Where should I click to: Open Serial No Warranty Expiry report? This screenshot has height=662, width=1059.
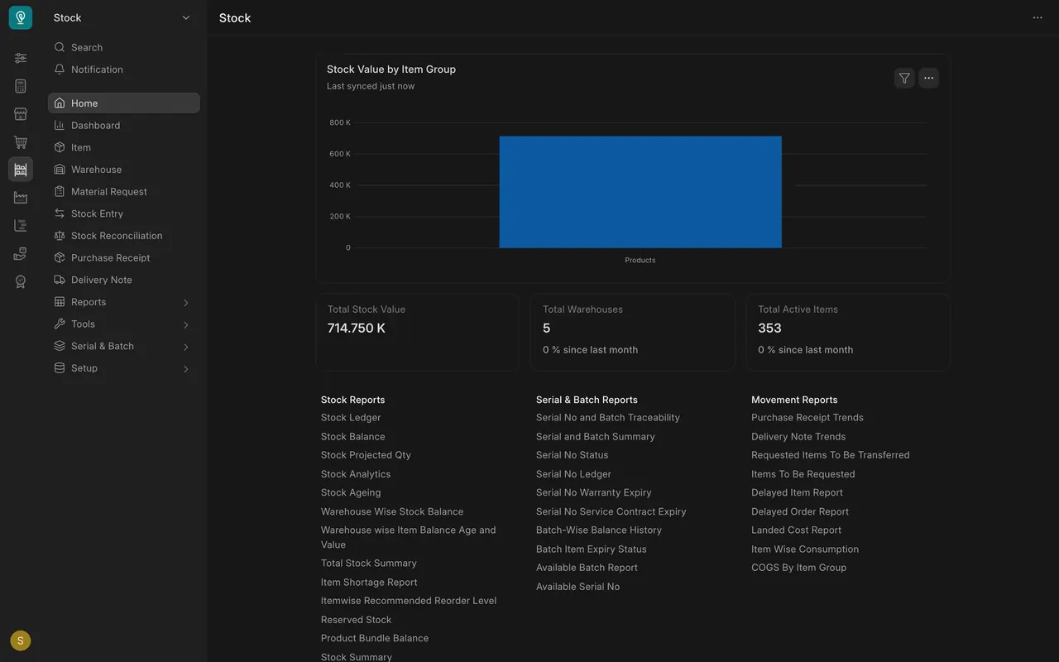point(594,492)
